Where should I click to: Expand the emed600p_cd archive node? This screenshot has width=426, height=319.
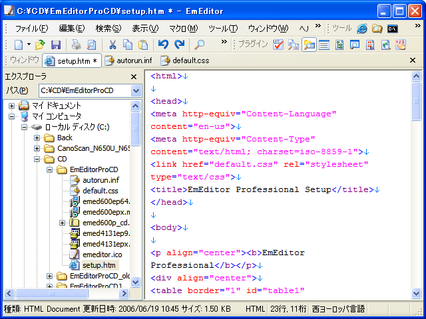(x=62, y=223)
